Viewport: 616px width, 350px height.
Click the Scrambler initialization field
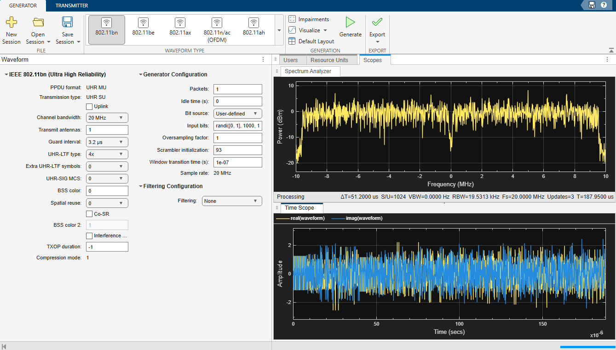point(238,150)
